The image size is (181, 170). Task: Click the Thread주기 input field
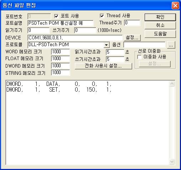tap(132, 23)
